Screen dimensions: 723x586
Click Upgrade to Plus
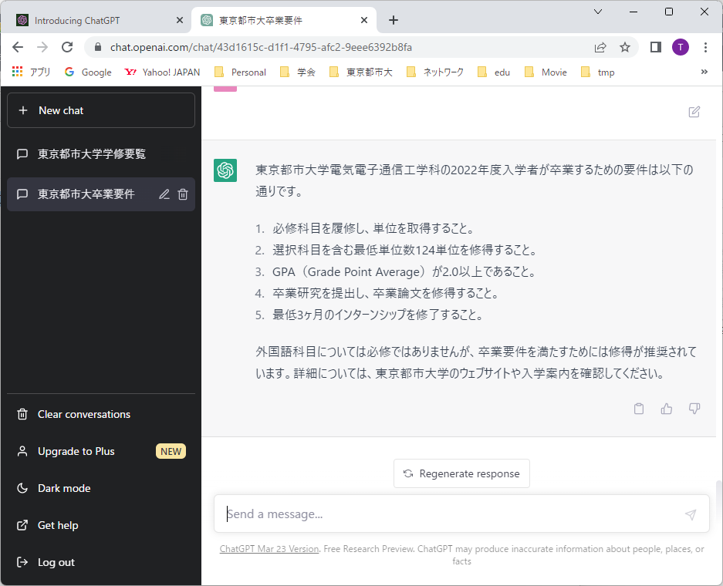click(x=101, y=451)
